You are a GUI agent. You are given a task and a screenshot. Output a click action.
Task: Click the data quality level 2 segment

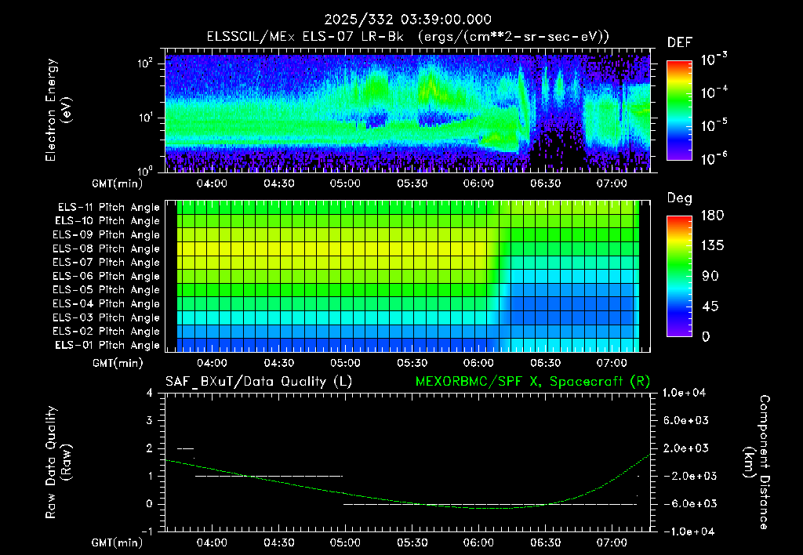185,448
